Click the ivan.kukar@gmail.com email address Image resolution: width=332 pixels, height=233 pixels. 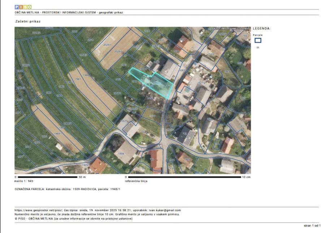165,210
